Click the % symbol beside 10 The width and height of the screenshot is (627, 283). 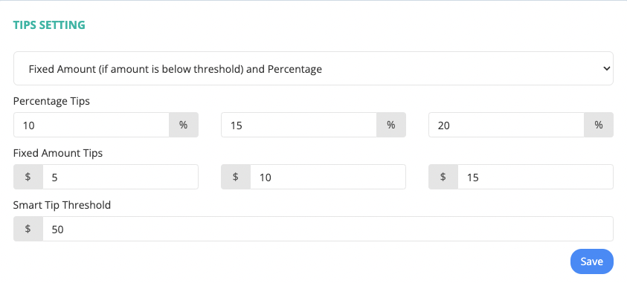[184, 125]
